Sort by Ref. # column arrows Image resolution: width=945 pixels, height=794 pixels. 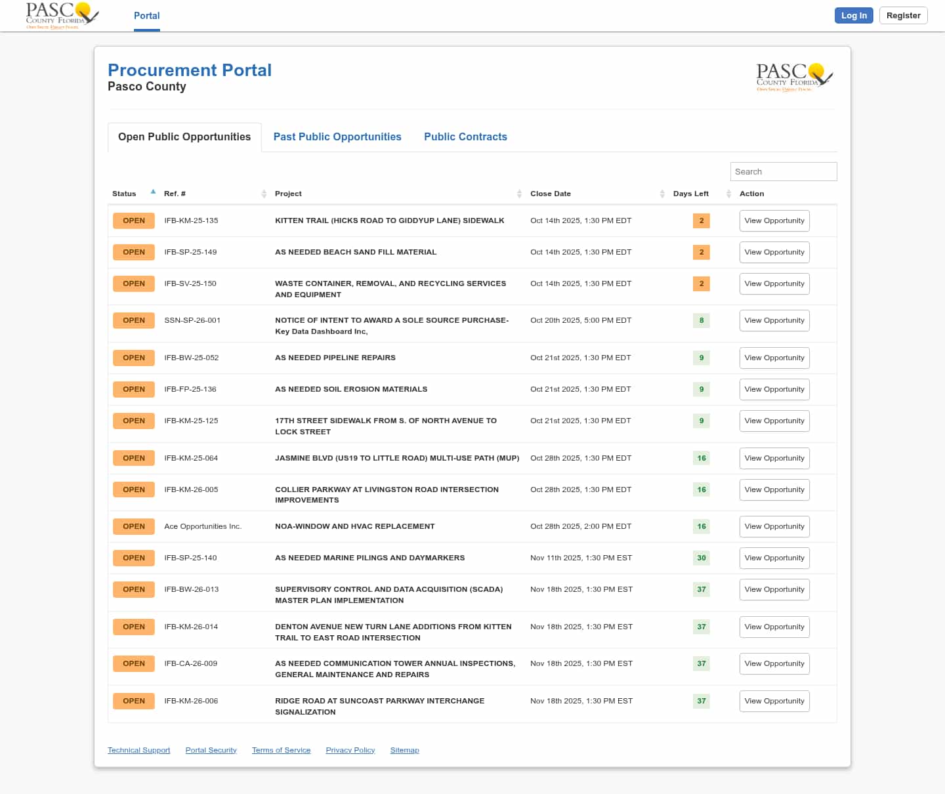click(264, 194)
